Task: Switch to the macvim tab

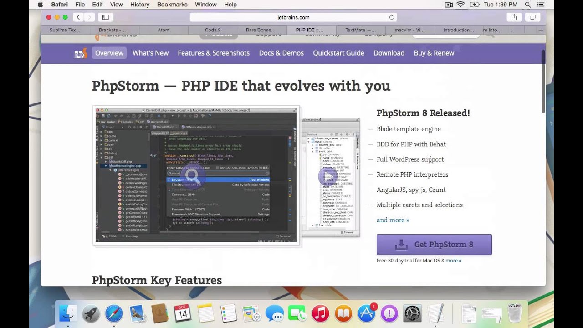Action: pos(410,30)
